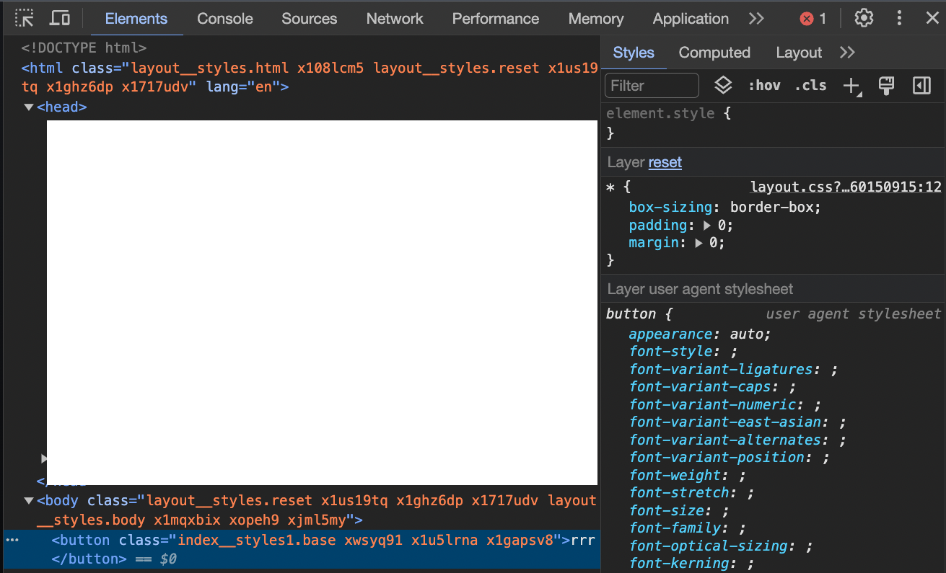Toggle the CSS layers view icon
This screenshot has height=573, width=946.
click(x=723, y=85)
